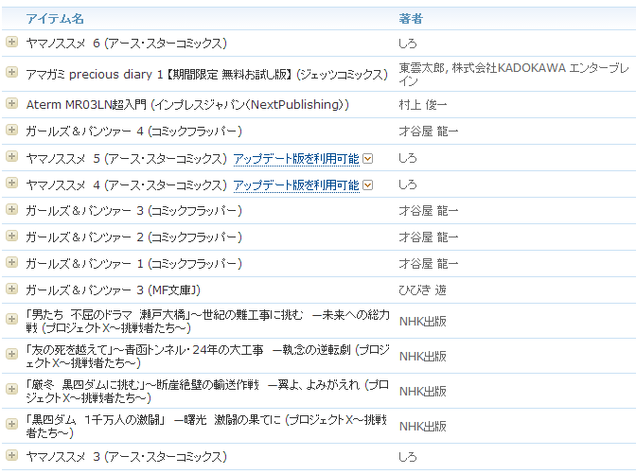Screen dimensions: 636x474
Task: Expand the ヤマノススメ 6 row
Action: (x=11, y=42)
